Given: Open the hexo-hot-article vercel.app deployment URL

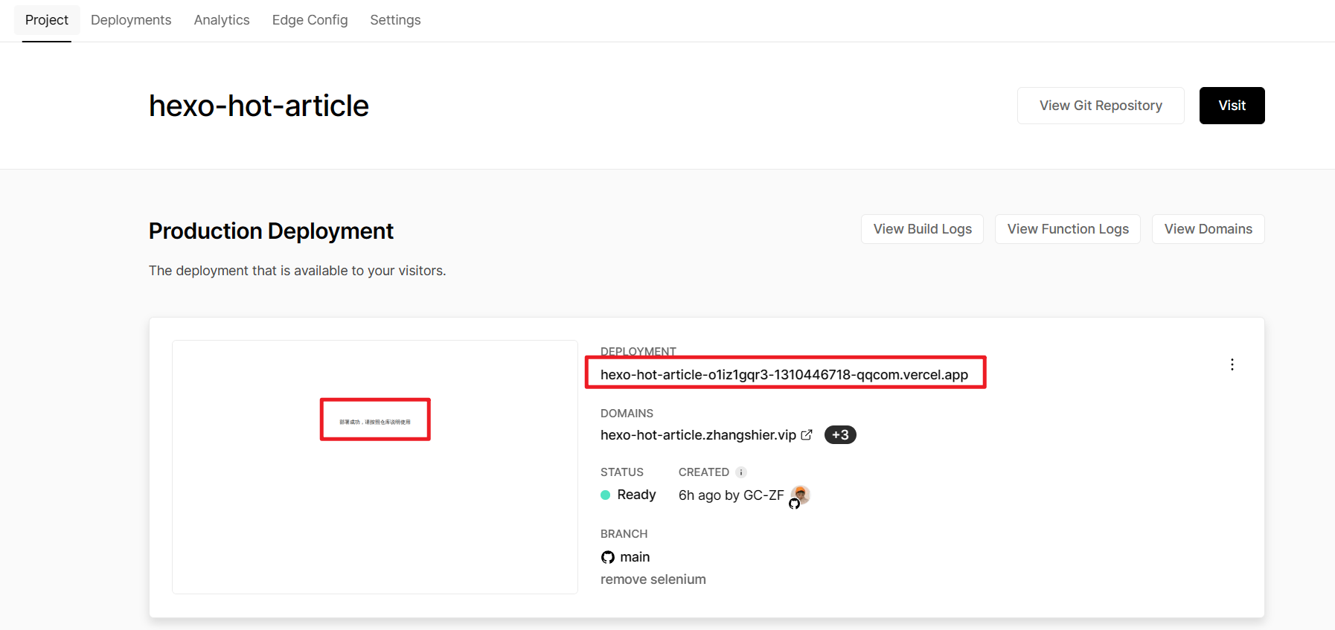Looking at the screenshot, I should click(784, 374).
